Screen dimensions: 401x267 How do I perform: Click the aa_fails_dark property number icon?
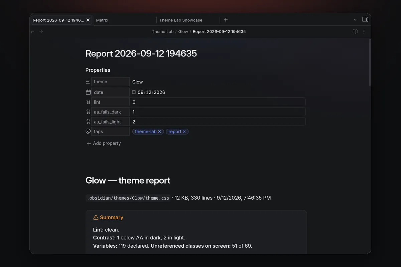click(88, 112)
